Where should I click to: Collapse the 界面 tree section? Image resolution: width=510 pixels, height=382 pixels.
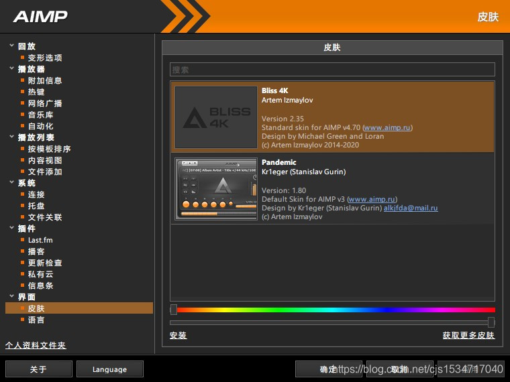click(x=11, y=296)
